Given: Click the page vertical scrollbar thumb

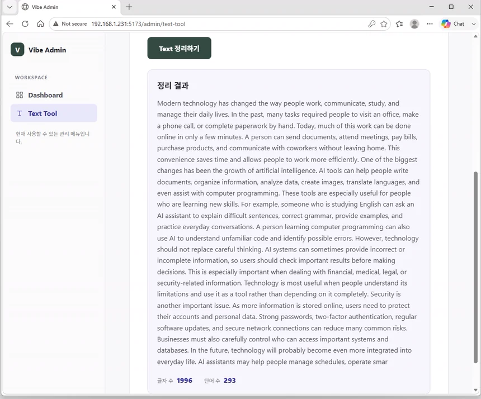Looking at the screenshot, I should point(476,267).
